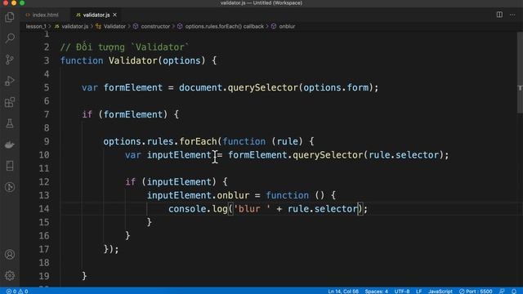Image resolution: width=523 pixels, height=294 pixels.
Task: Split the editor to the right
Action: point(499,15)
